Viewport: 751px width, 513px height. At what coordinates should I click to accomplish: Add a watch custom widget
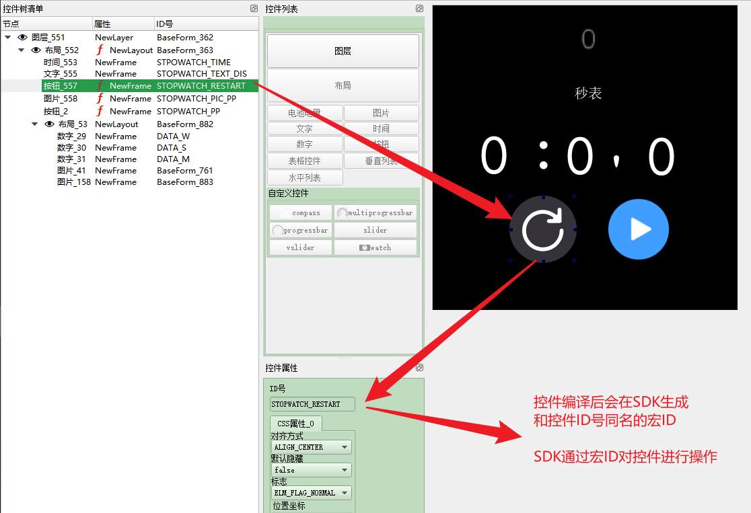[375, 247]
